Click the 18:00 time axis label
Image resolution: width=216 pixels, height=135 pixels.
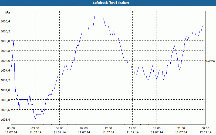click(157, 129)
